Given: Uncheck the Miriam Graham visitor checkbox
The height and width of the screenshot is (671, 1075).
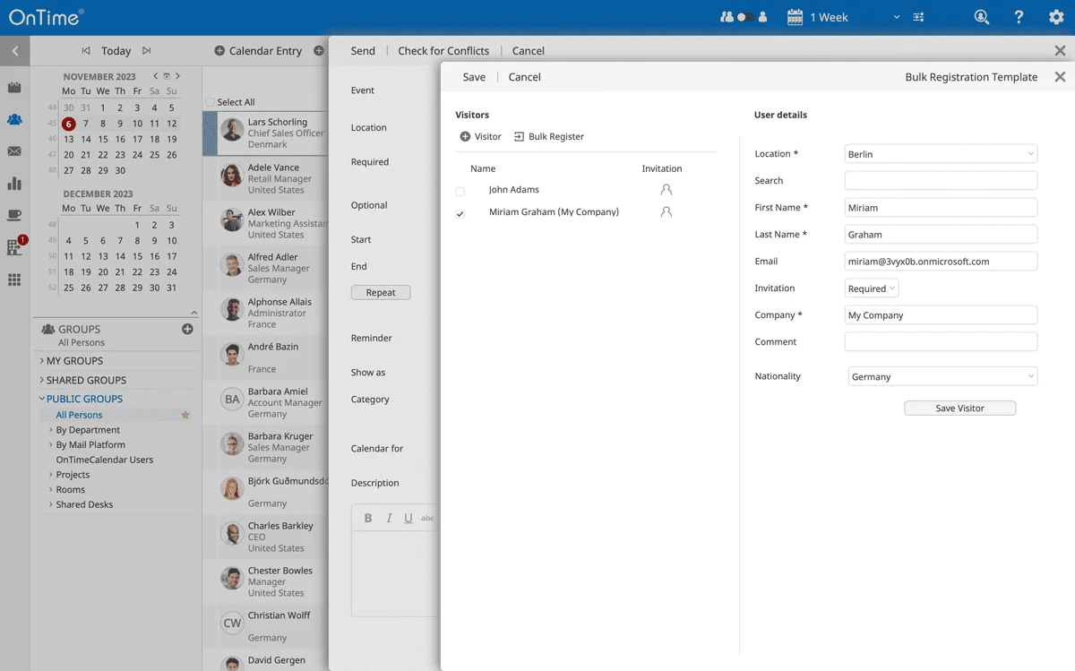Looking at the screenshot, I should (x=460, y=213).
